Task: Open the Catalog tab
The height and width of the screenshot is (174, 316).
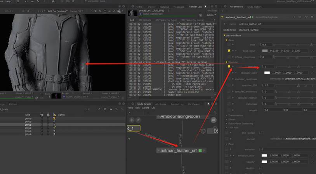Action: 165,7
